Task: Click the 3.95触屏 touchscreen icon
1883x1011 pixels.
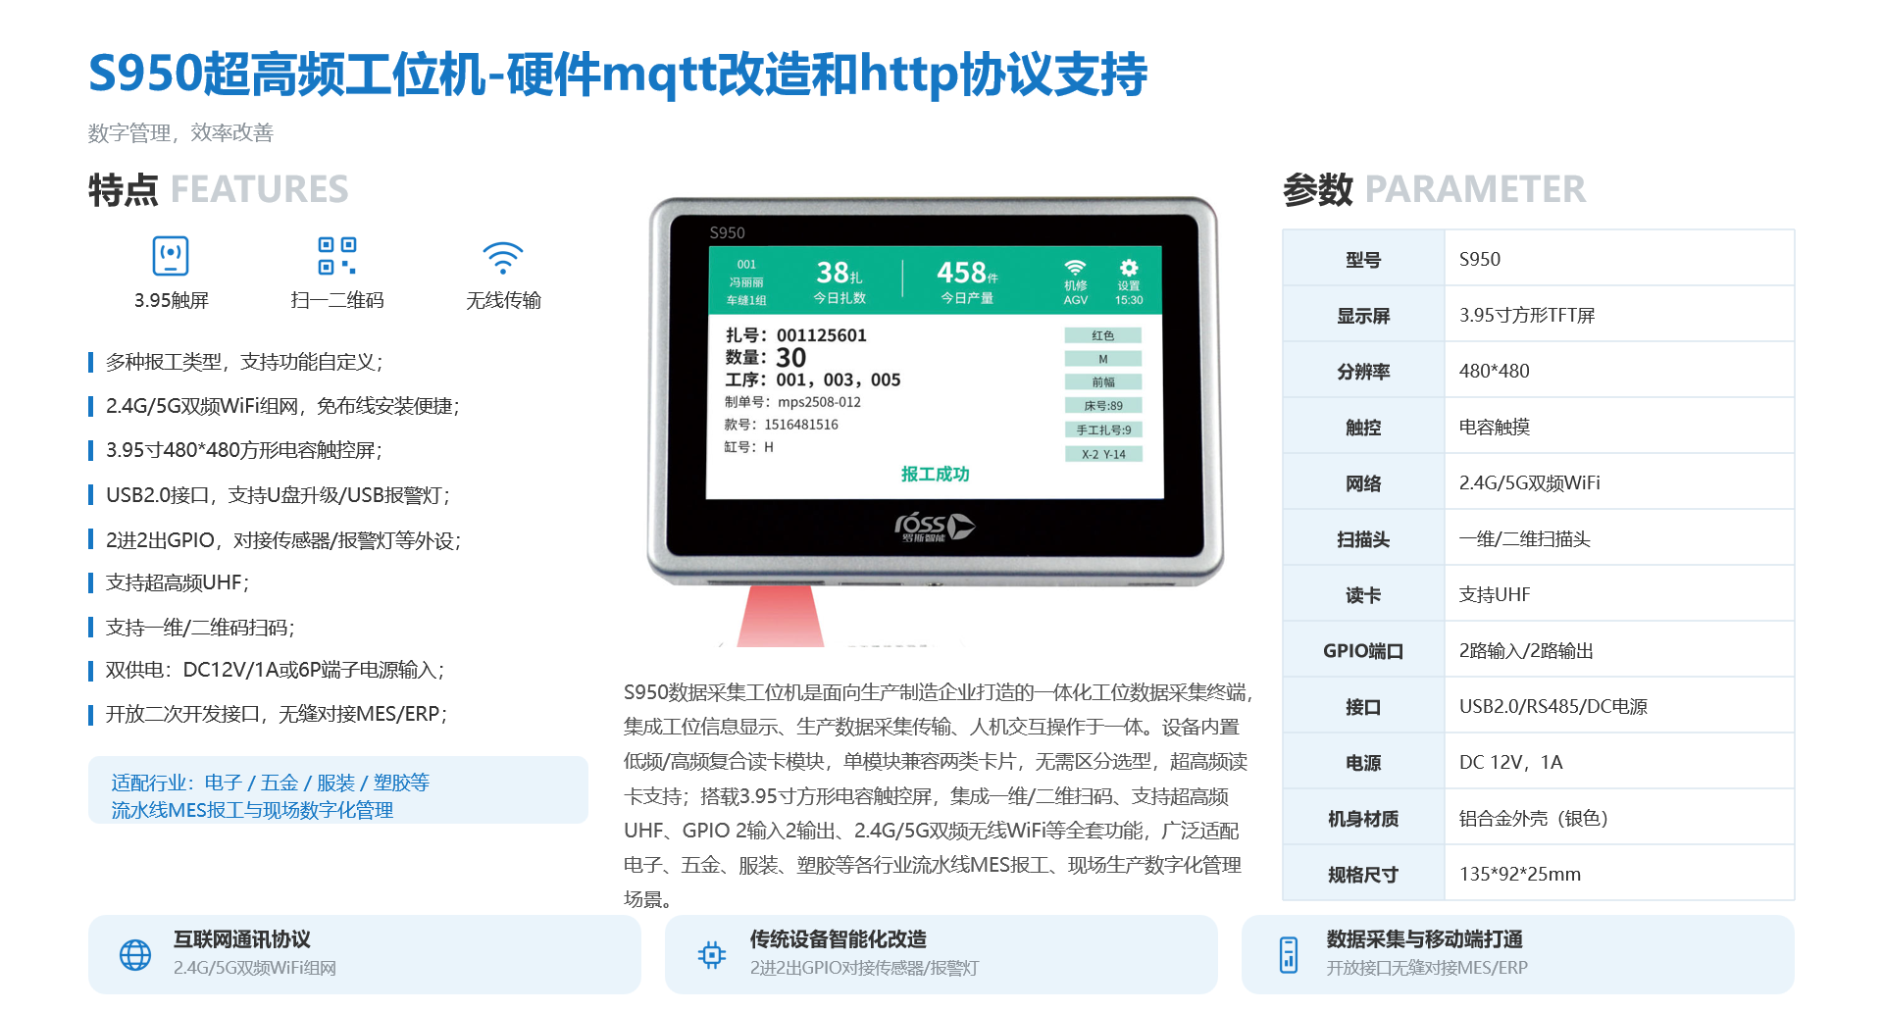Action: 171,256
